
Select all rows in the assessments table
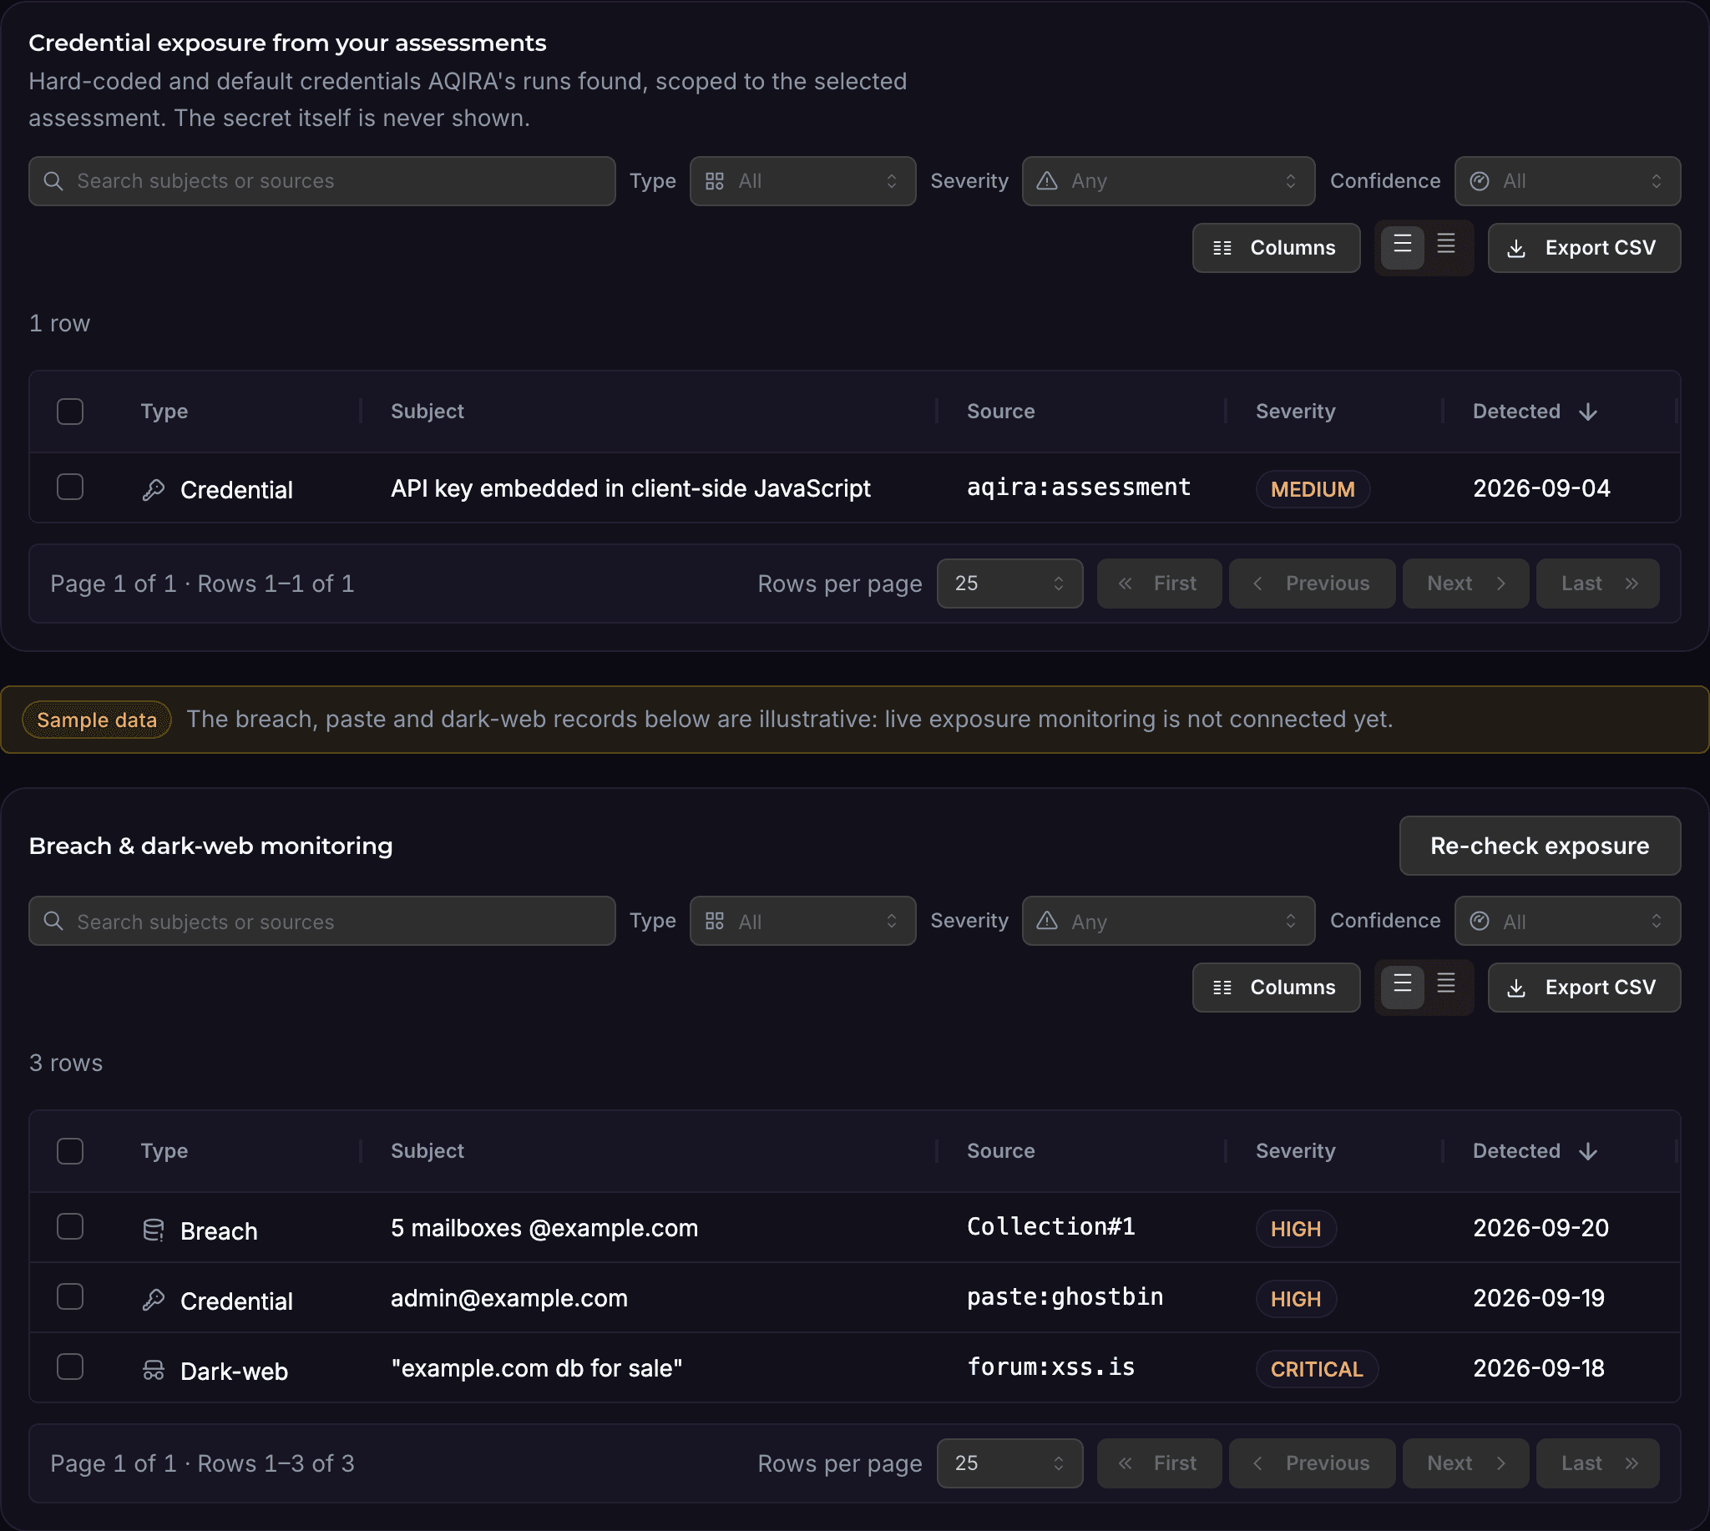(x=70, y=412)
